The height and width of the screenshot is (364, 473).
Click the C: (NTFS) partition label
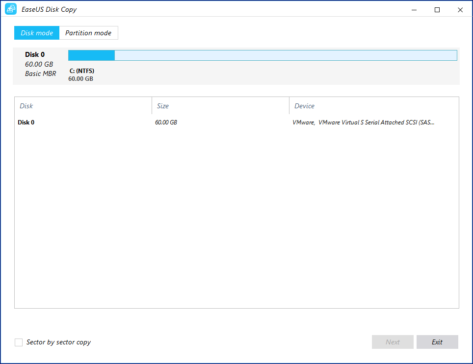[x=82, y=71]
